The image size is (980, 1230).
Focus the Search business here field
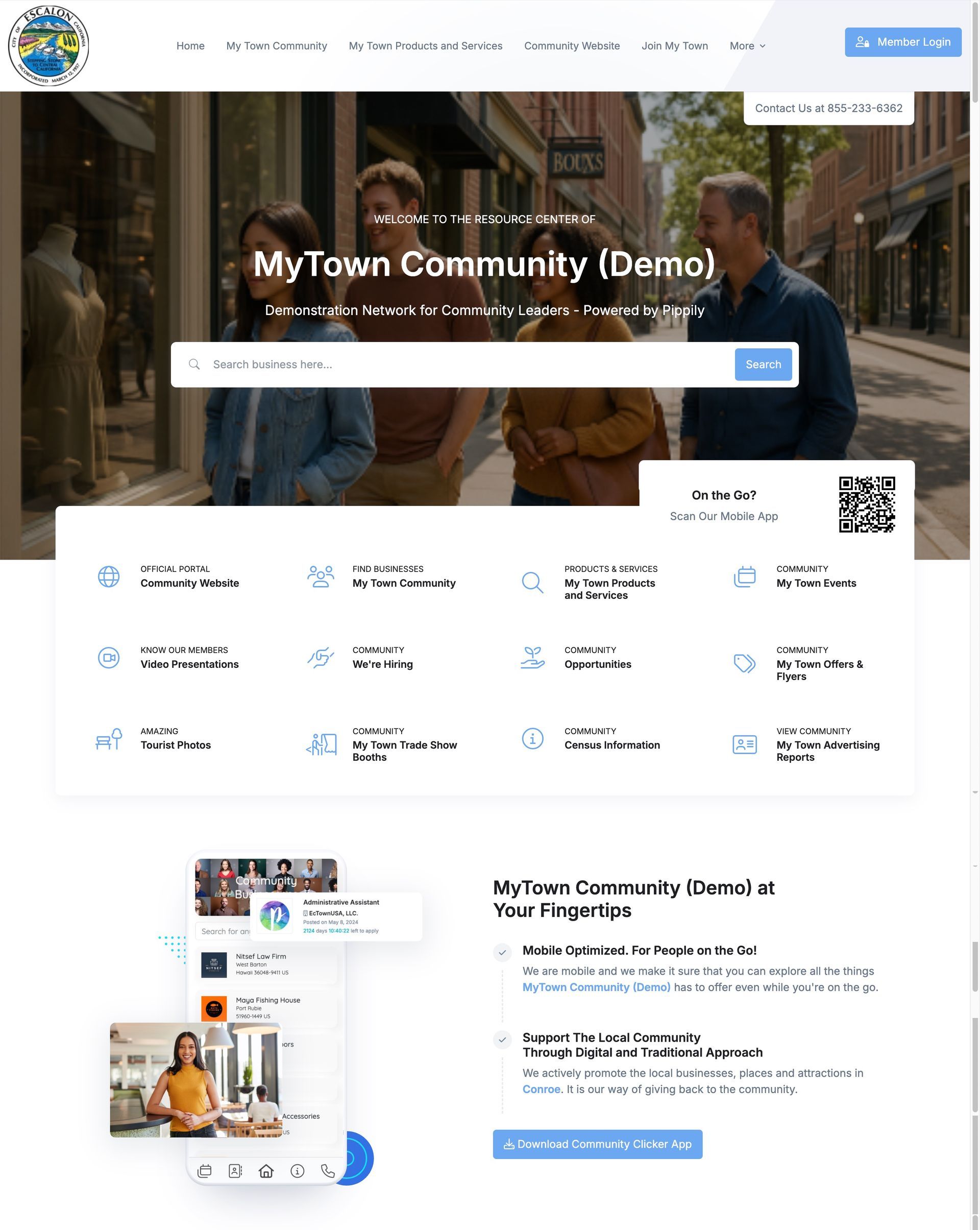(468, 365)
